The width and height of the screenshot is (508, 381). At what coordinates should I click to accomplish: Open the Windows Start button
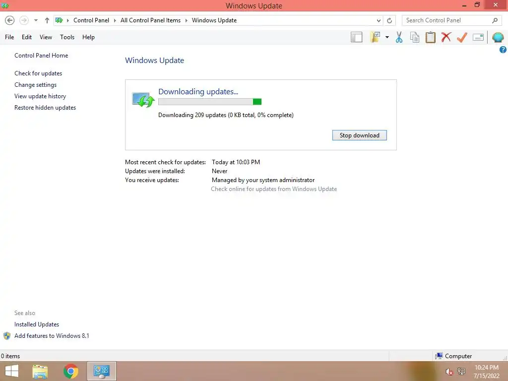12,371
